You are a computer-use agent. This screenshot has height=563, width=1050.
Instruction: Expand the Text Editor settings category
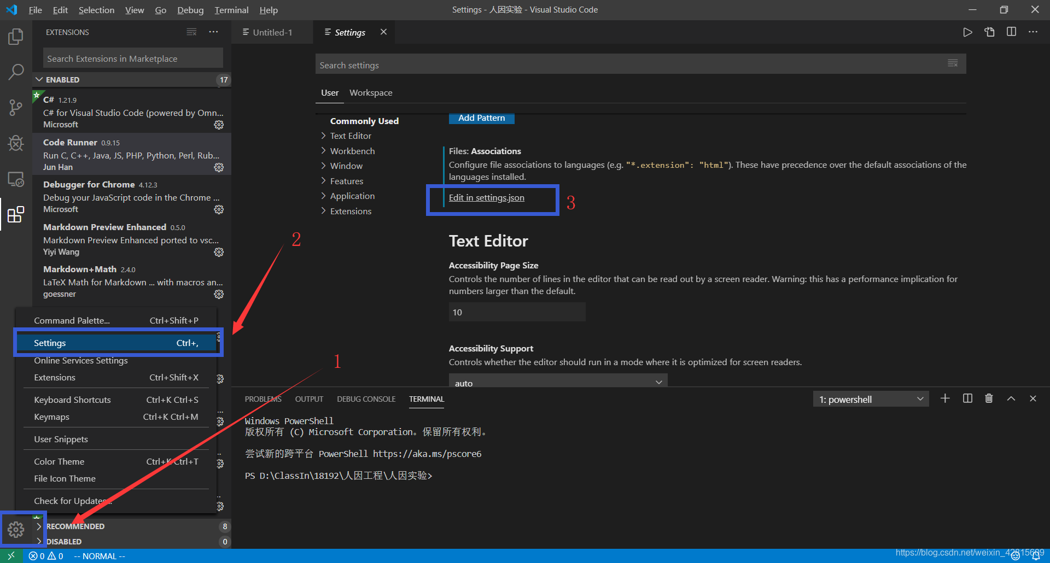click(351, 136)
